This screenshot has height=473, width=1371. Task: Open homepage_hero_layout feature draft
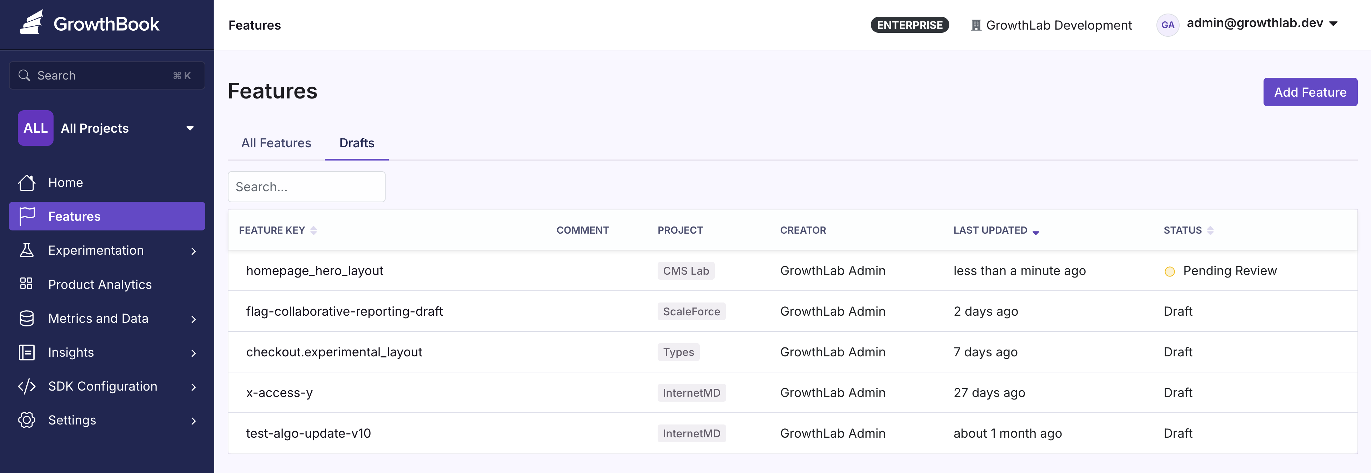coord(315,270)
